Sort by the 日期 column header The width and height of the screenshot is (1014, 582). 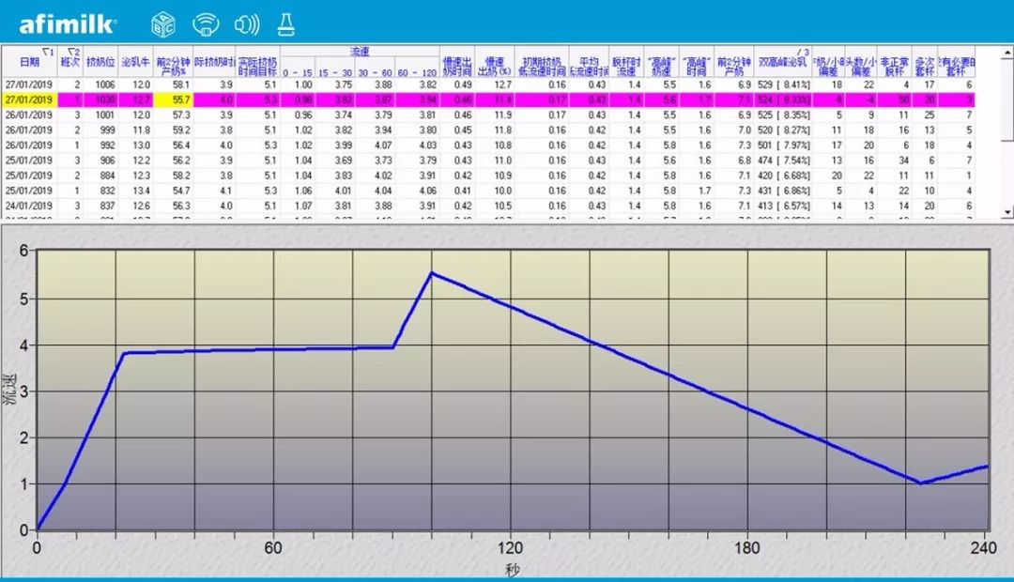[x=29, y=62]
